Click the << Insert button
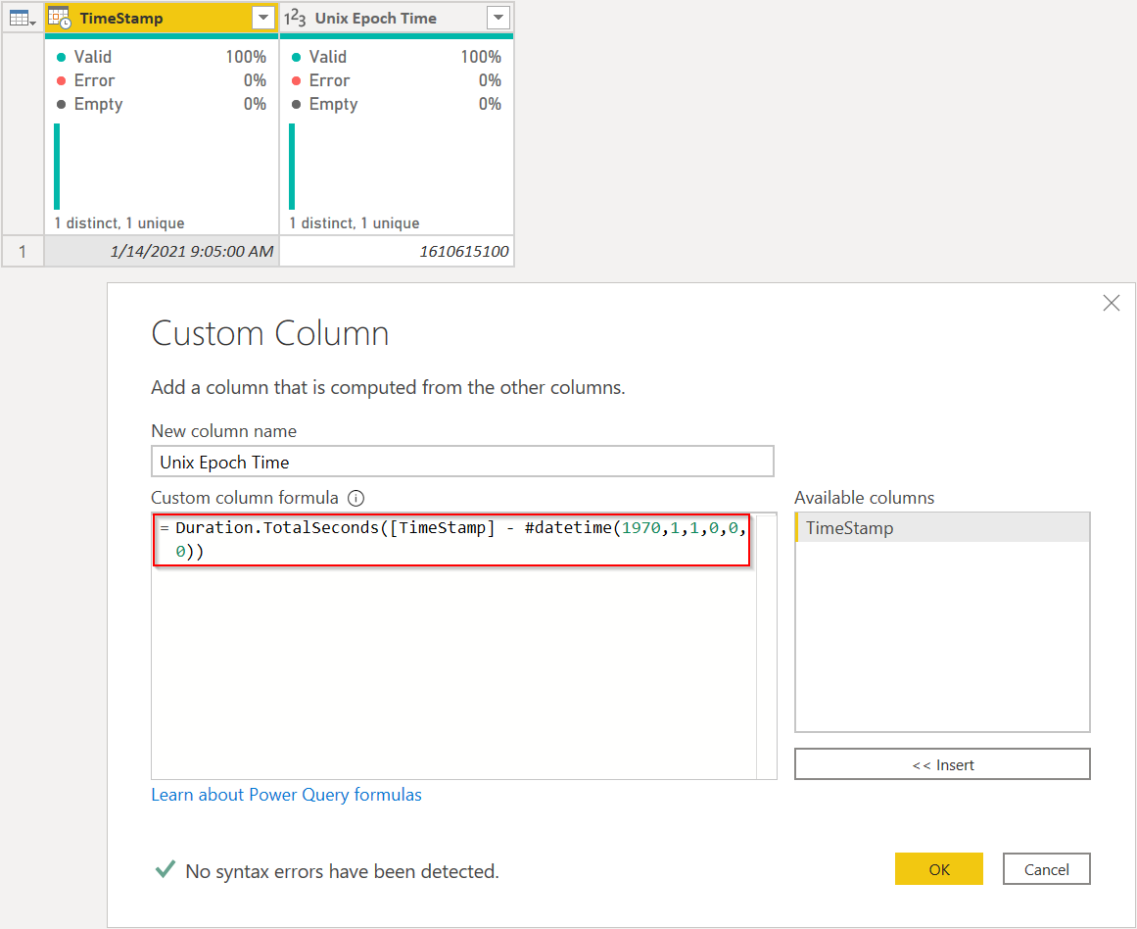 pos(942,764)
